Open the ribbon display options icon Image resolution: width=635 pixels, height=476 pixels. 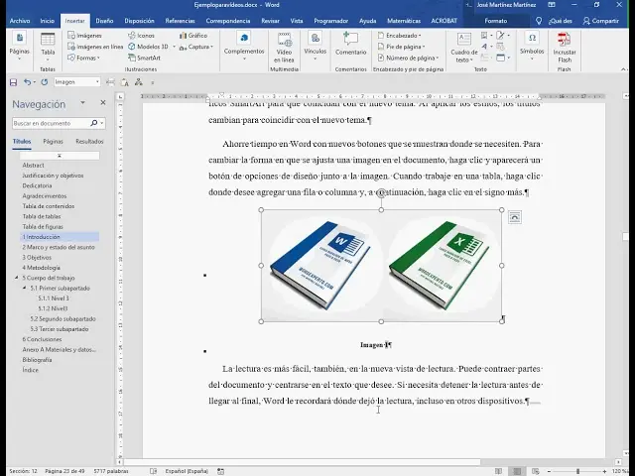552,5
